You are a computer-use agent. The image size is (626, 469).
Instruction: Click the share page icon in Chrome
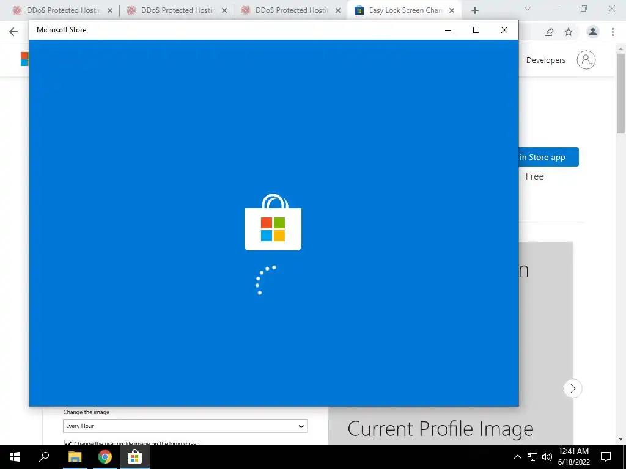(549, 32)
